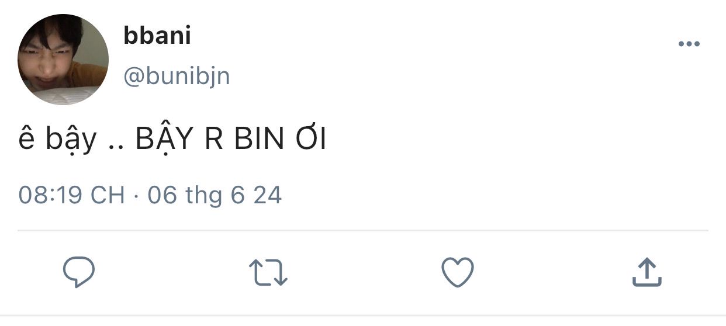Share the tweet via the upload icon
The width and height of the screenshot is (726, 326).
click(x=647, y=273)
